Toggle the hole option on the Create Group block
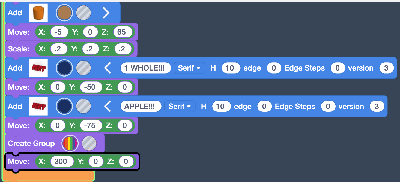The image size is (400, 182). (89, 144)
